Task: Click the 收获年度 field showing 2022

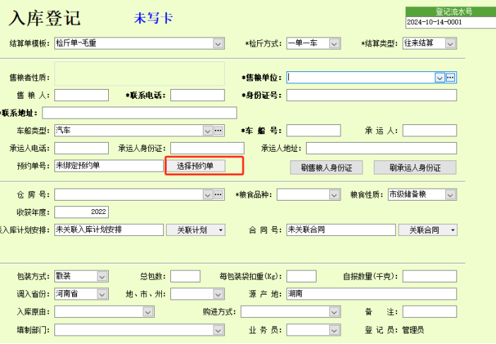Action: point(81,212)
